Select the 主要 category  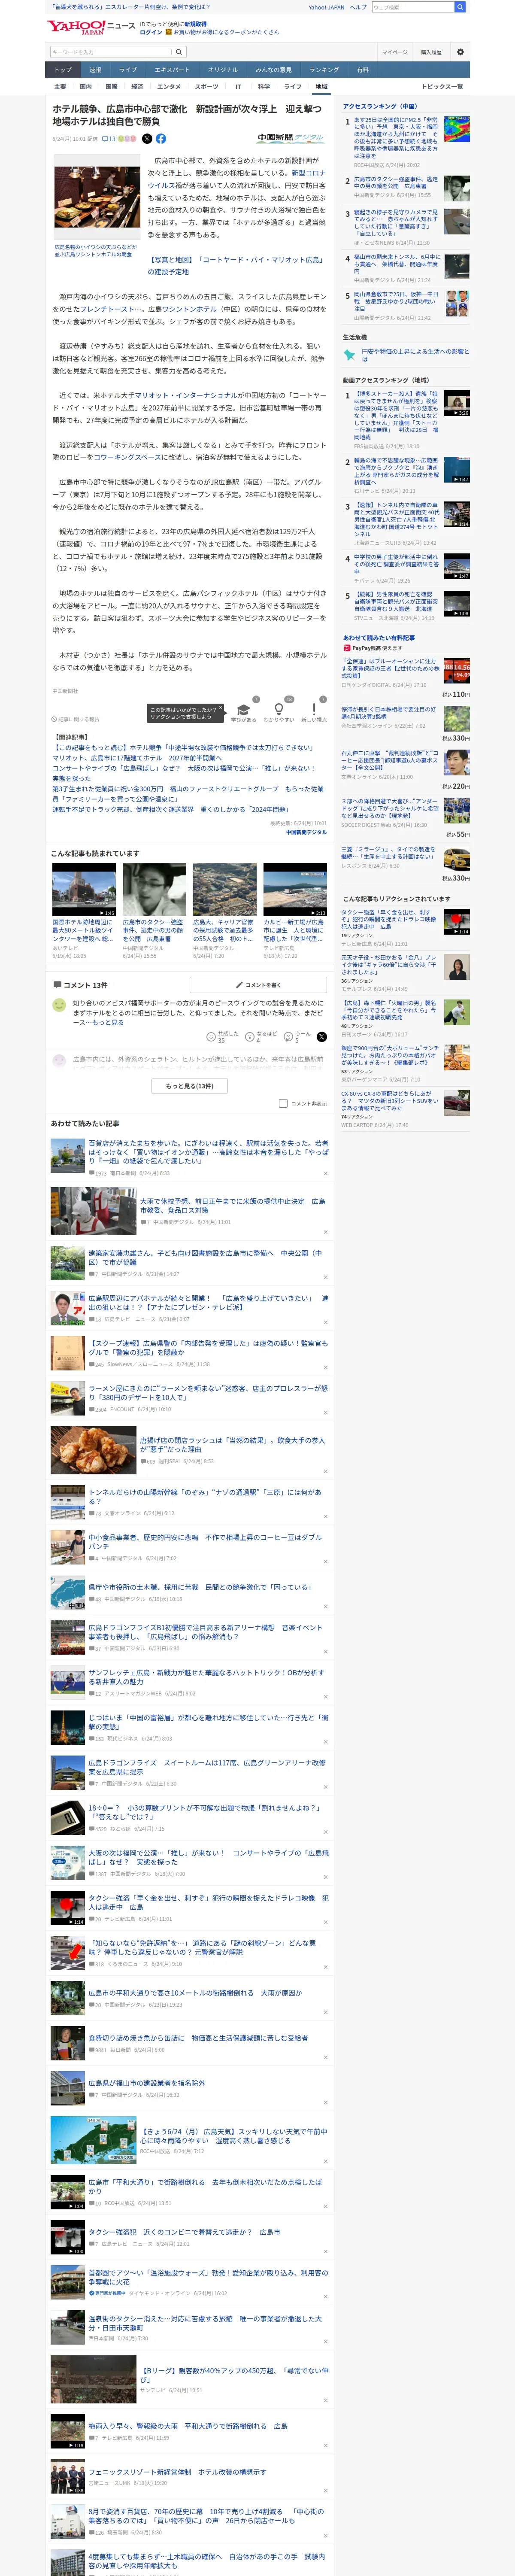pos(60,87)
